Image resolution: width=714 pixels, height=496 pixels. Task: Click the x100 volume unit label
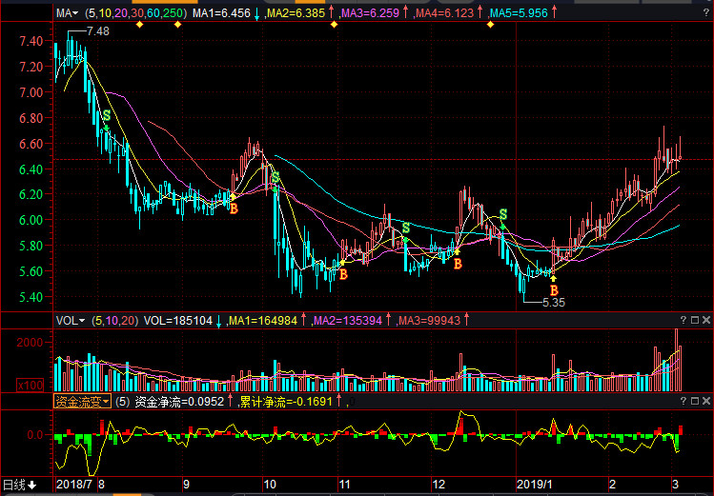(x=31, y=385)
